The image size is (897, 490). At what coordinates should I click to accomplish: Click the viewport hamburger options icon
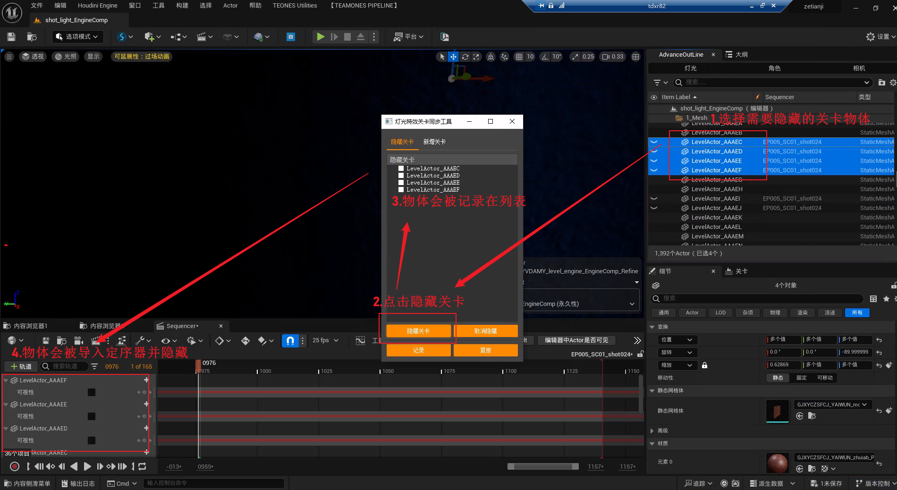(9, 57)
